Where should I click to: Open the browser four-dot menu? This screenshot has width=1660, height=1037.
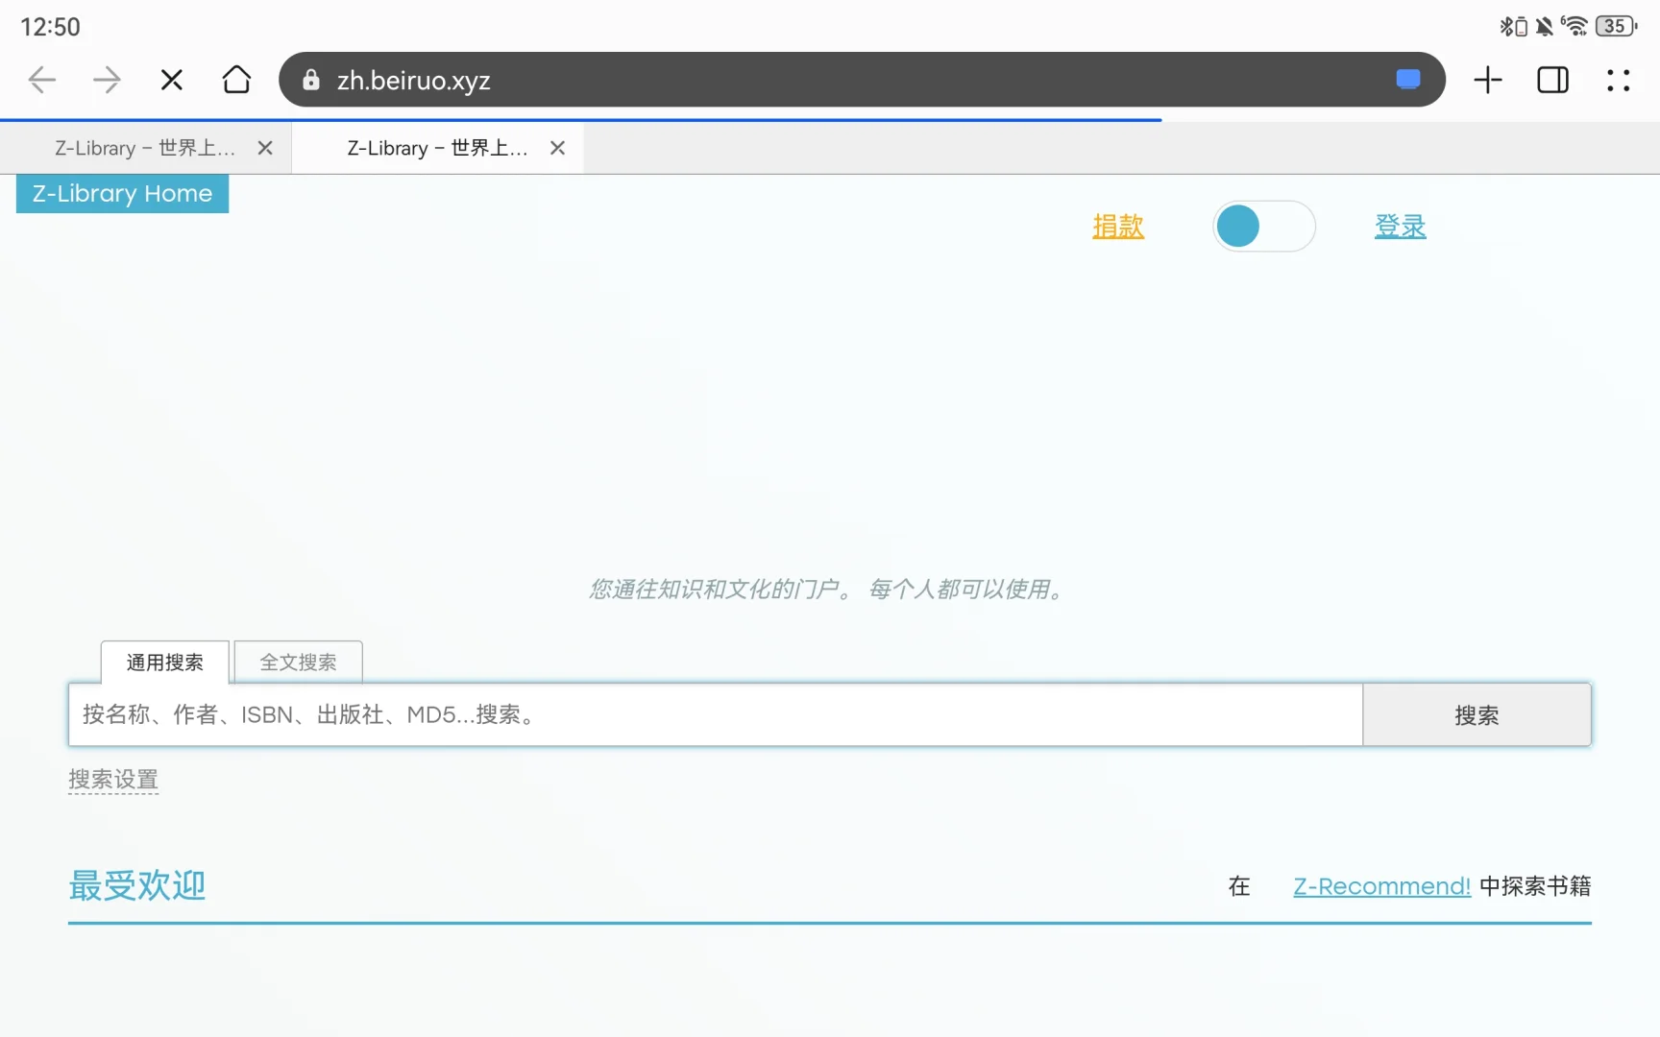1619,80
